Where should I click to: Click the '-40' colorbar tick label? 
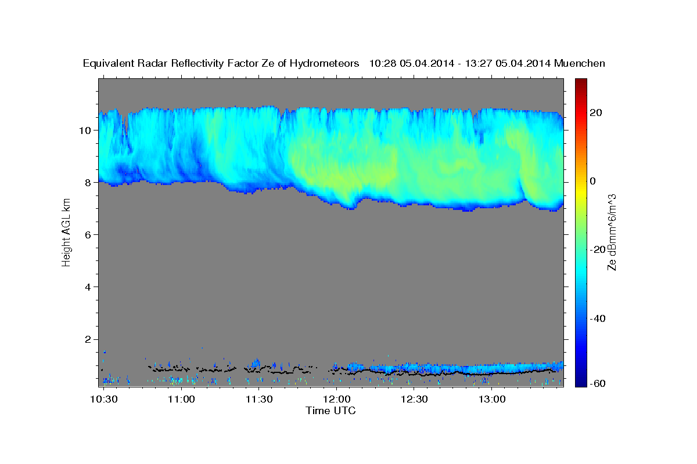(x=598, y=318)
